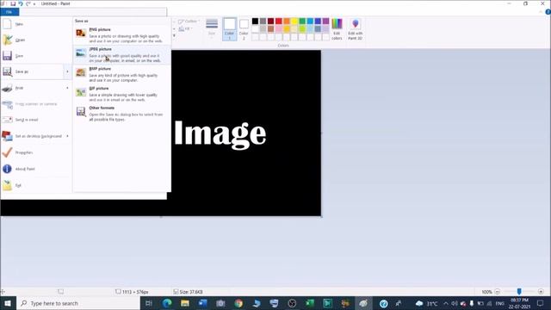The height and width of the screenshot is (310, 551).
Task: Click the Undo icon in title bar
Action: click(21, 3)
